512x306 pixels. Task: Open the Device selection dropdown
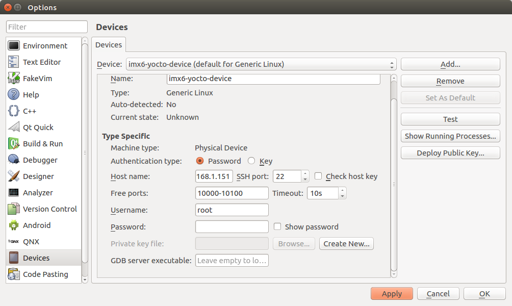(261, 64)
